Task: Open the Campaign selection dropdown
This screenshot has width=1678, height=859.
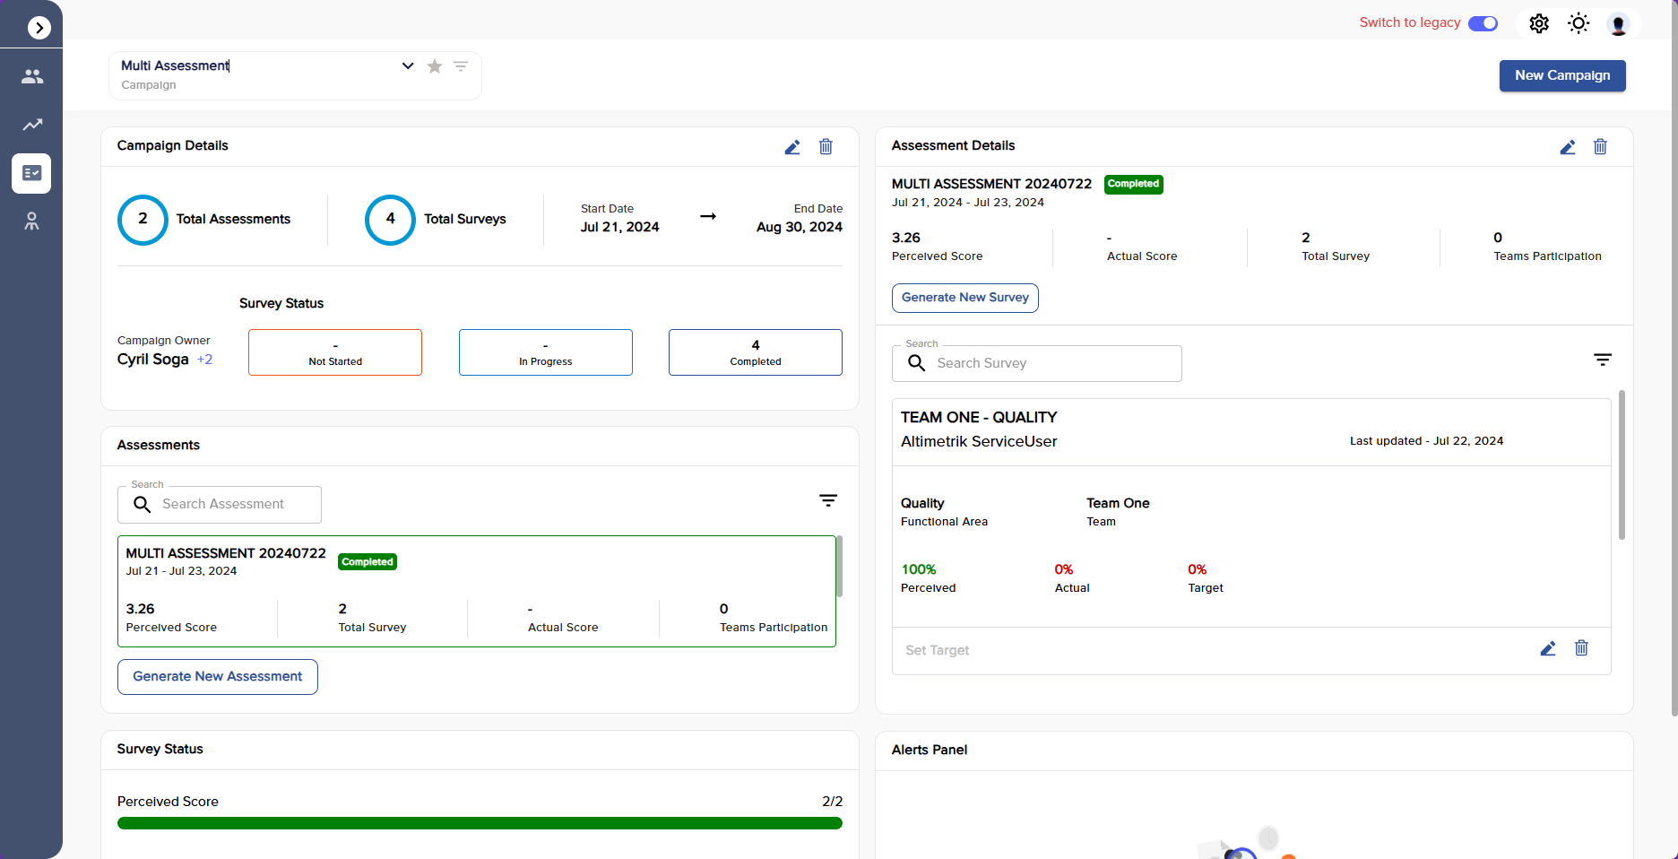Action: click(x=408, y=65)
